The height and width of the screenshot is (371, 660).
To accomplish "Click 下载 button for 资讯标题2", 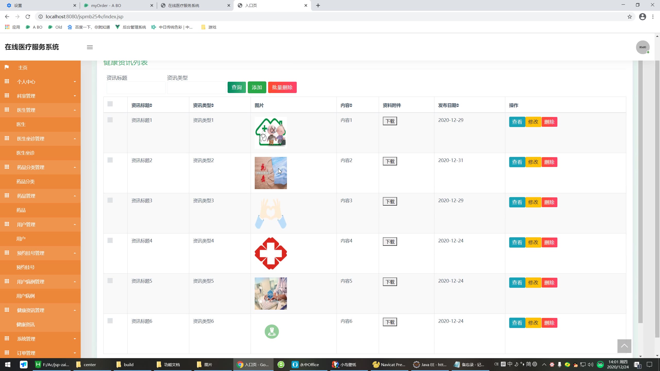I will click(390, 161).
